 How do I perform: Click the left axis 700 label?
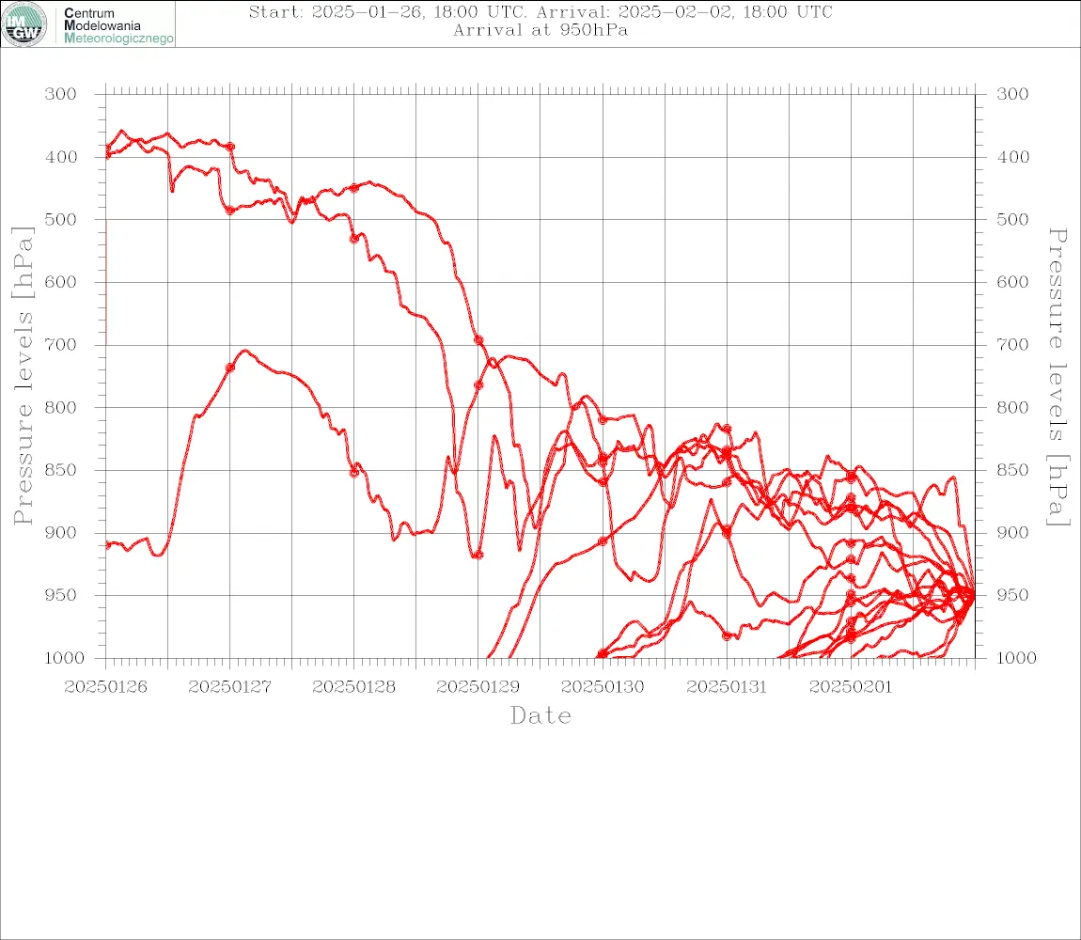coord(61,344)
